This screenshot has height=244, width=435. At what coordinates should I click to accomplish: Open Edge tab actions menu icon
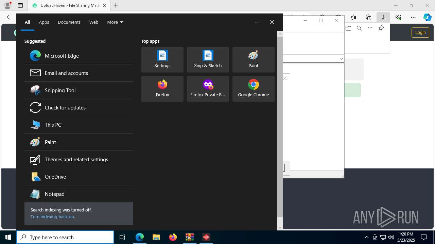tap(20, 5)
